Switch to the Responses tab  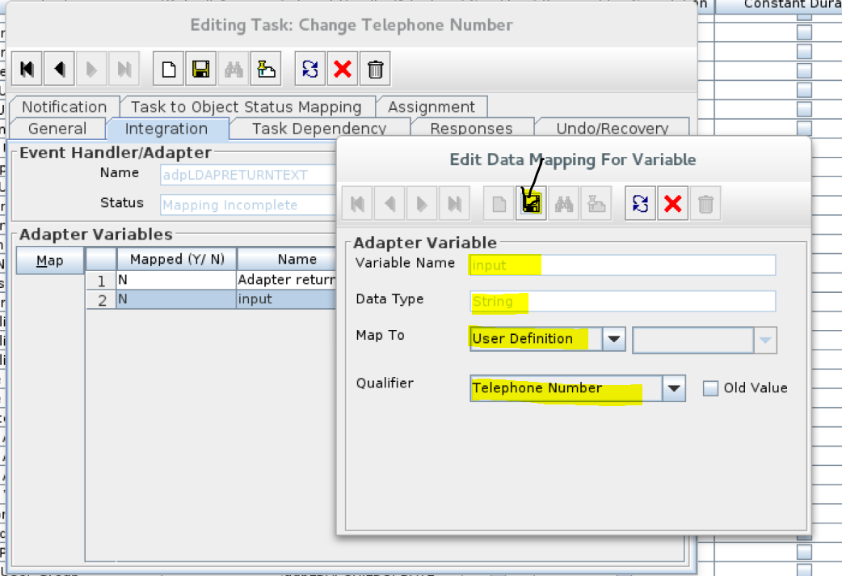click(x=471, y=128)
